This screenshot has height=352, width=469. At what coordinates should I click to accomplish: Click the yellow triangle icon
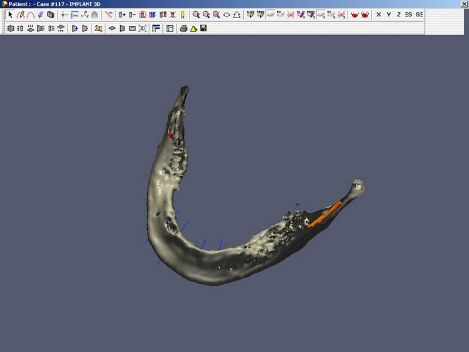[x=193, y=28]
